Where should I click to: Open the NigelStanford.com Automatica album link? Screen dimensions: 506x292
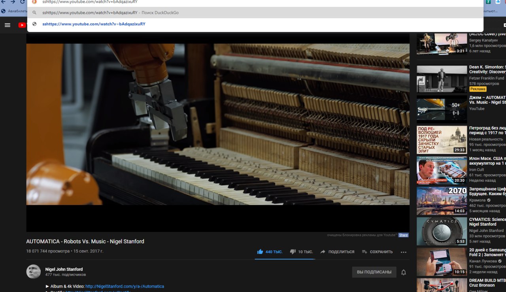pyautogui.click(x=125, y=286)
